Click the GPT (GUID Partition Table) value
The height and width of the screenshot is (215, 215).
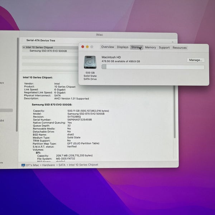point(83,143)
